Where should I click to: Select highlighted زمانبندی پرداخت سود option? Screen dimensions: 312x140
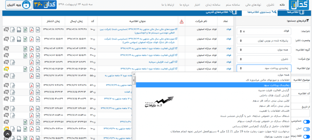pyautogui.click(x=213, y=85)
